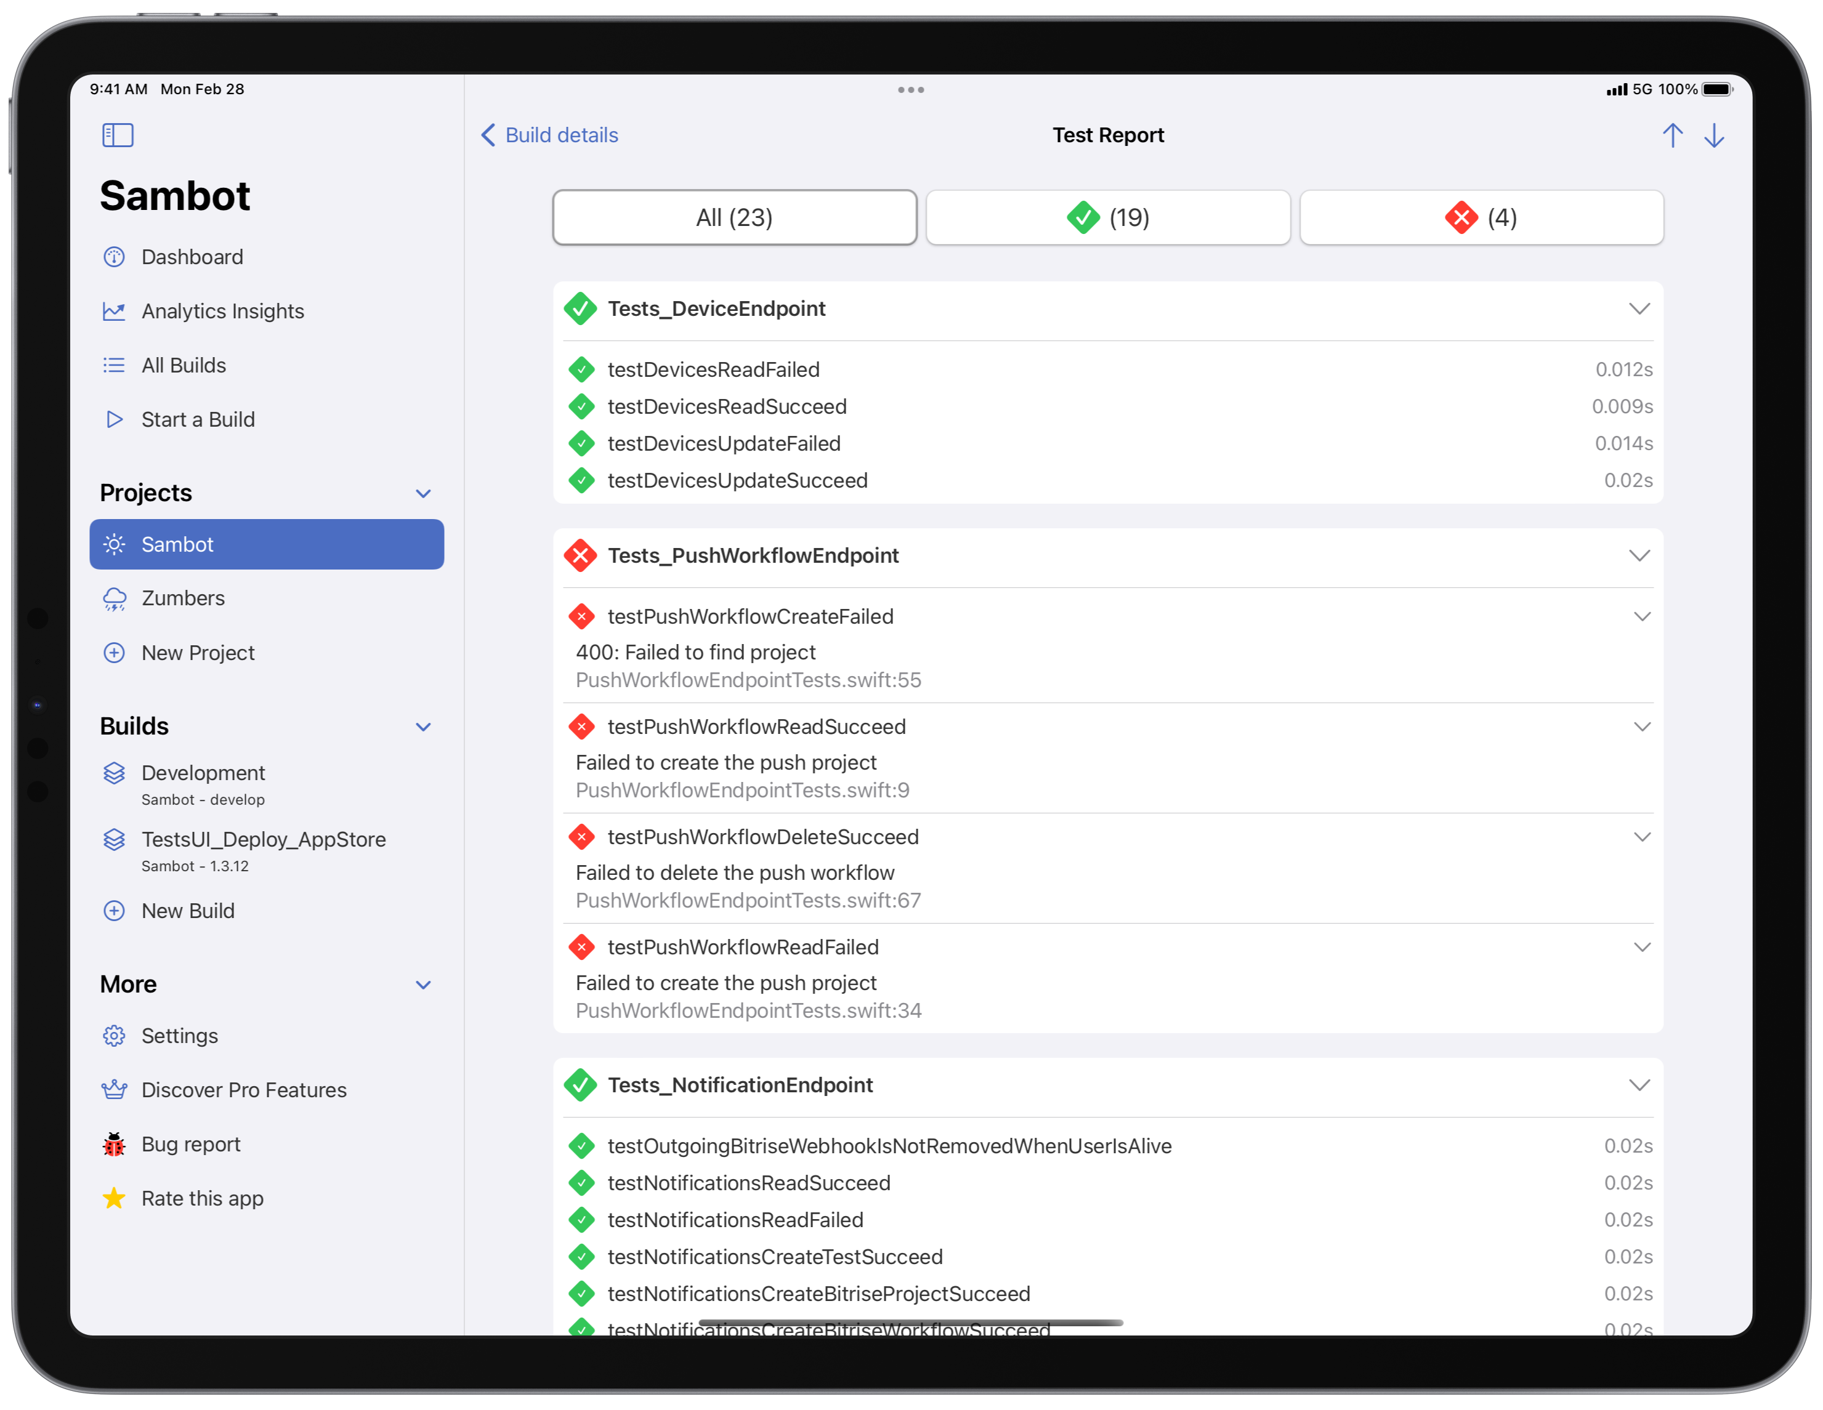Select the testDevicesUpdateSucceed row text
Screen dimensions: 1823x1410
pos(738,480)
